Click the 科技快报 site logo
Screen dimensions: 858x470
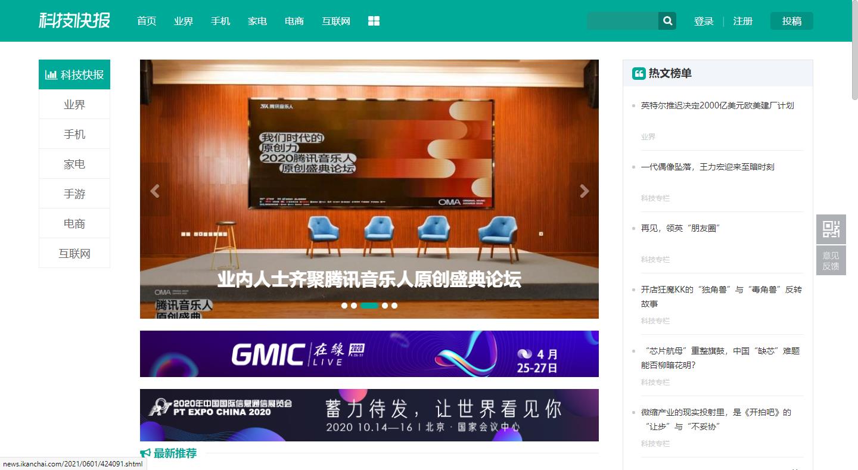pyautogui.click(x=74, y=20)
